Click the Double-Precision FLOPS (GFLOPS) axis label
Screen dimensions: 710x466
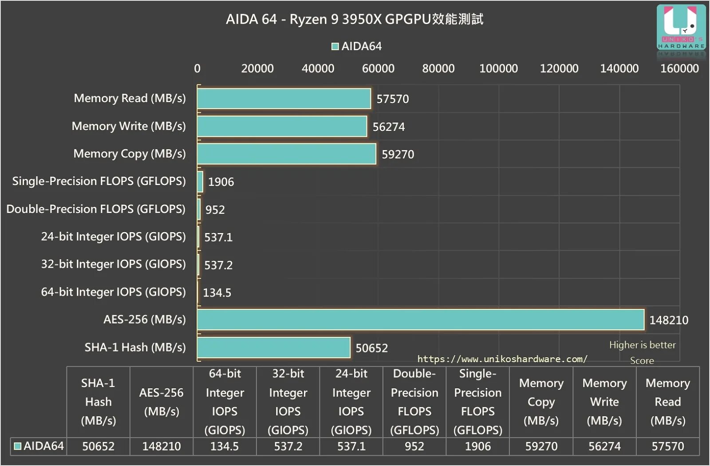pos(96,209)
